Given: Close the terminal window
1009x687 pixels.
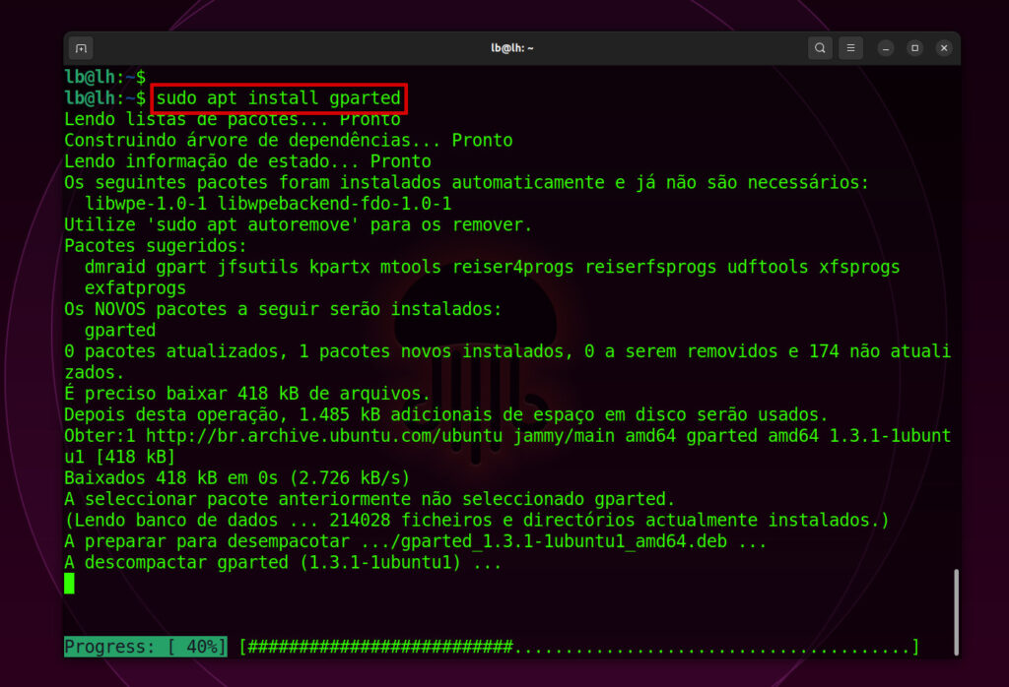Looking at the screenshot, I should click(x=944, y=48).
